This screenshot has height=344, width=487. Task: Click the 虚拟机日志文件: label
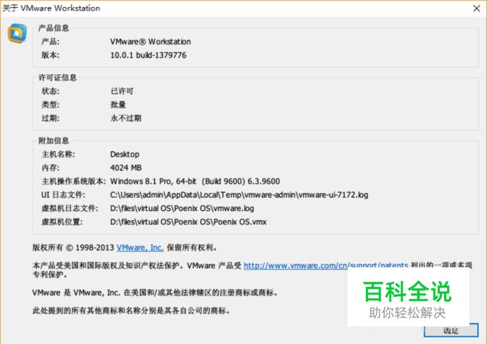coord(70,208)
